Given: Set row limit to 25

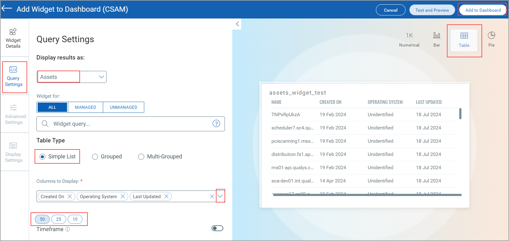Looking at the screenshot, I should tap(59, 219).
